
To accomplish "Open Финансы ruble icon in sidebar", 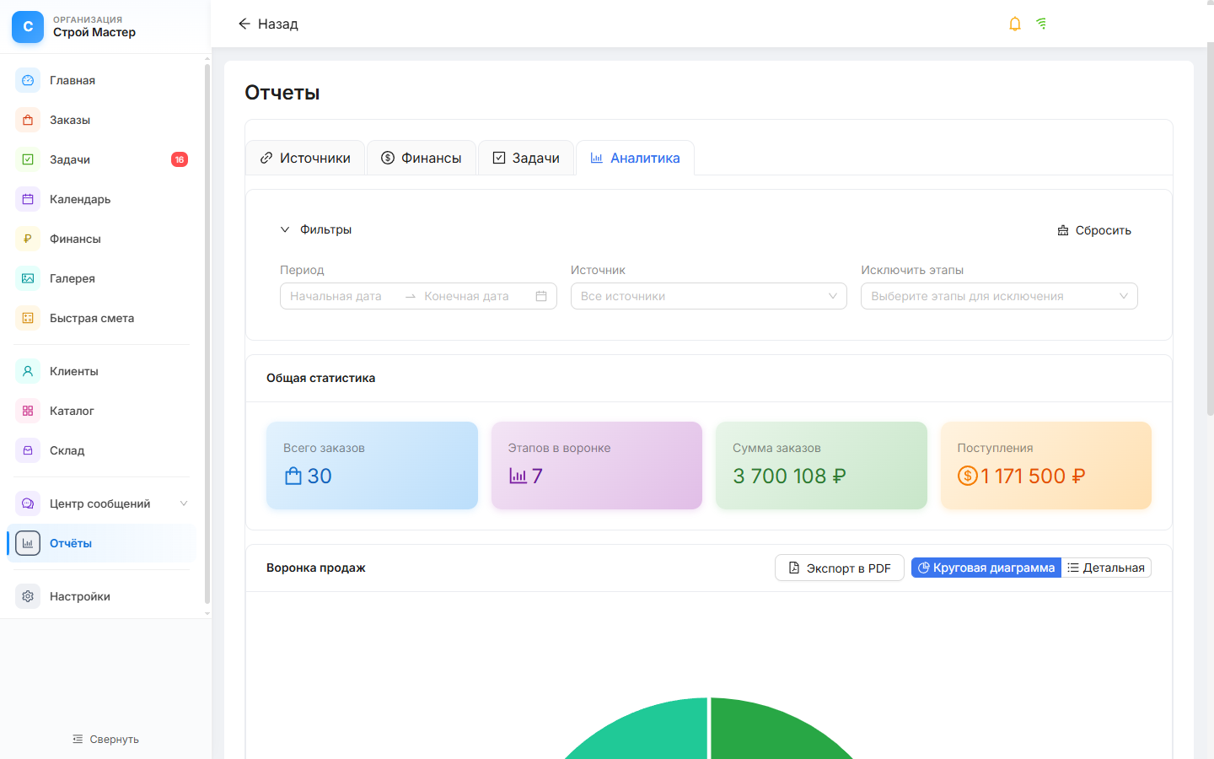I will click(28, 239).
